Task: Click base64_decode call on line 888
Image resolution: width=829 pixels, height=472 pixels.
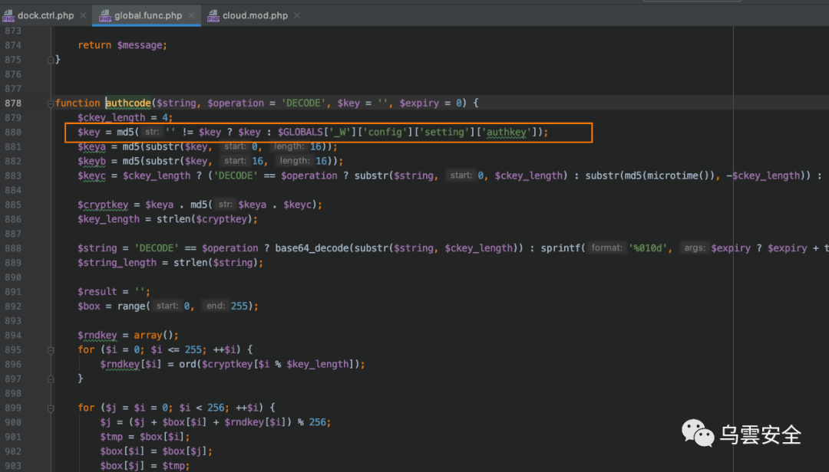Action: 312,248
